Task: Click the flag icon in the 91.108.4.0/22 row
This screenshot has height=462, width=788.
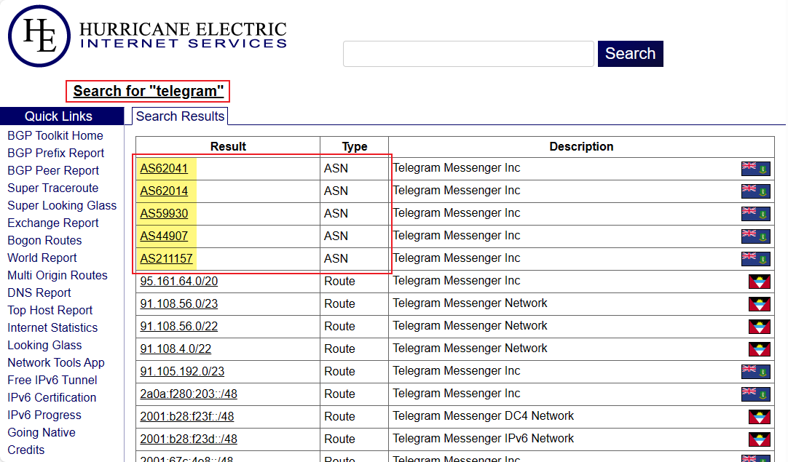Action: (759, 349)
